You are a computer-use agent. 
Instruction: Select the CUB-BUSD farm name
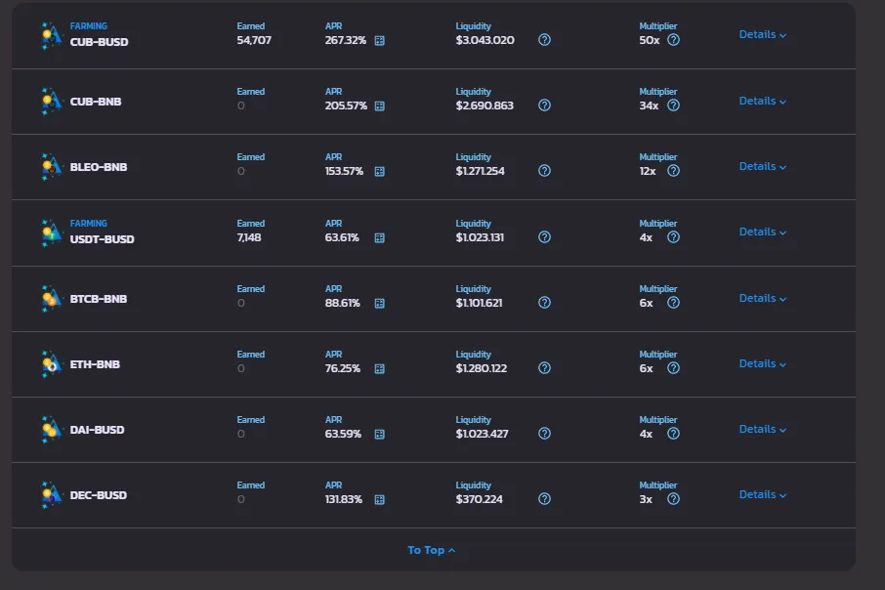pos(100,42)
